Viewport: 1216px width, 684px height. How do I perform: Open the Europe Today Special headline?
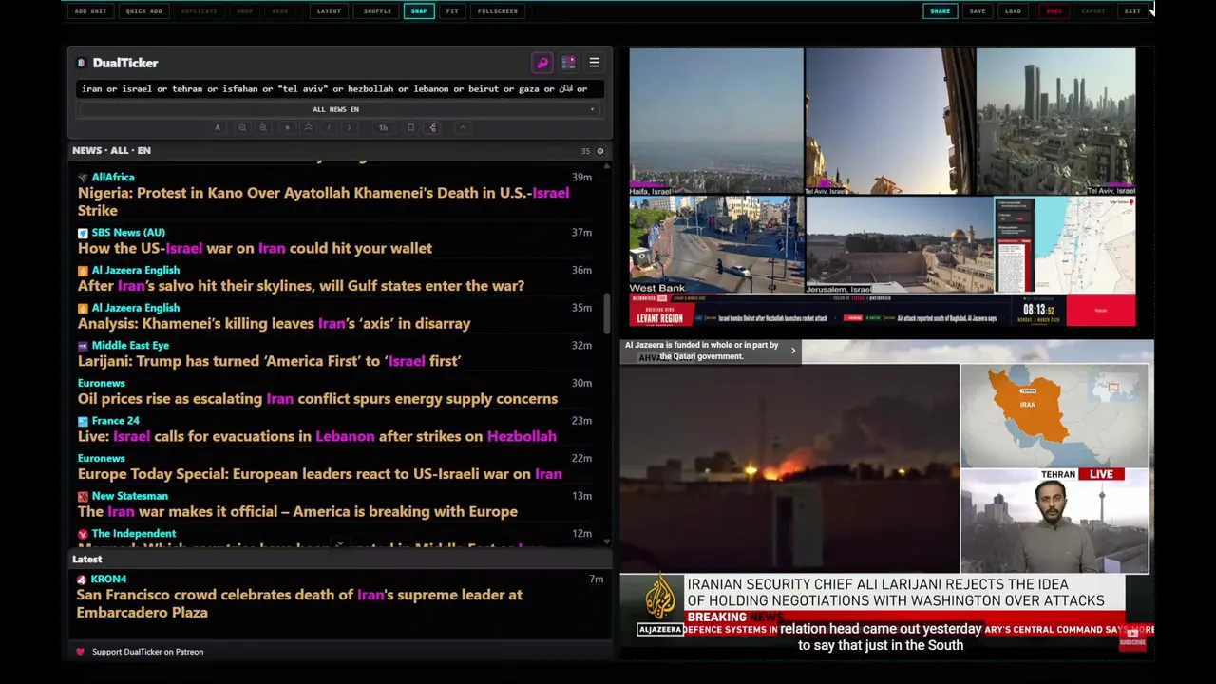[319, 474]
